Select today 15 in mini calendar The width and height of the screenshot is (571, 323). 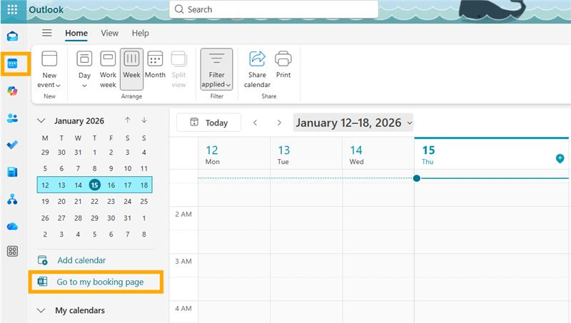click(94, 185)
